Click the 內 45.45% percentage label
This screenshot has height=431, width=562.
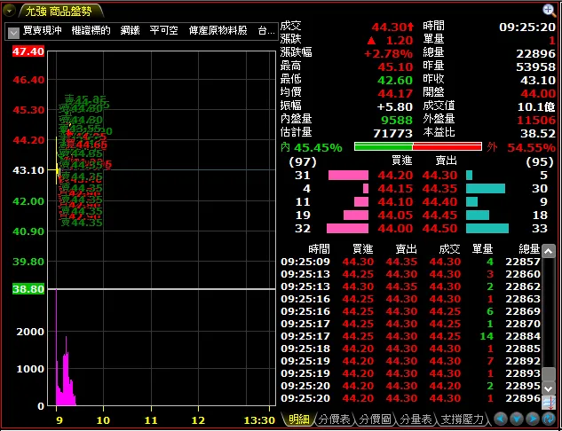click(x=312, y=147)
